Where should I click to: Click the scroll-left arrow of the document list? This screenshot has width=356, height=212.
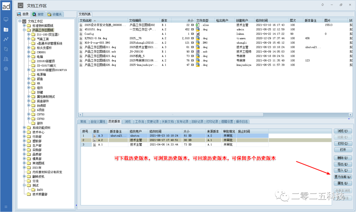[x=80, y=115]
